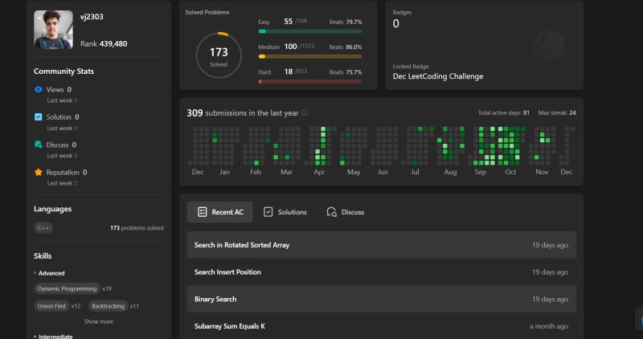Click the Easy problems progress bar
Viewport: 643px width, 339px height.
[x=310, y=31]
